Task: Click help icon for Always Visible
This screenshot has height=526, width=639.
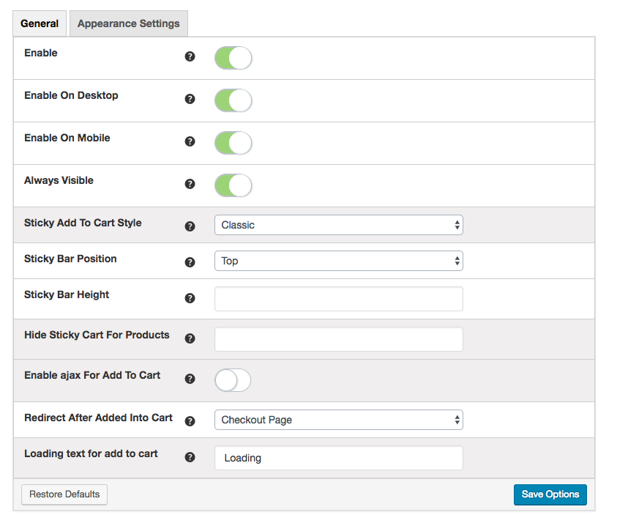Action: tap(190, 184)
